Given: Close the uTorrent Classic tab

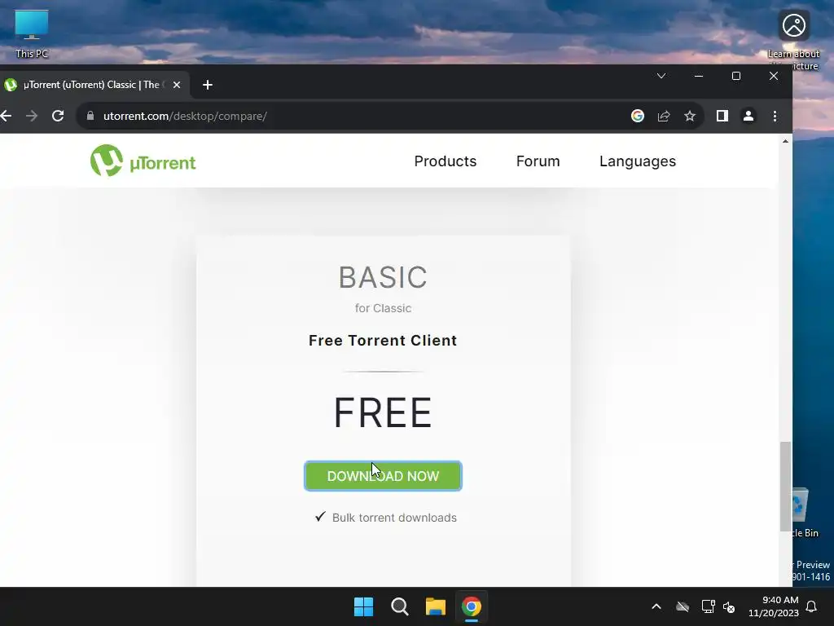Looking at the screenshot, I should (177, 85).
